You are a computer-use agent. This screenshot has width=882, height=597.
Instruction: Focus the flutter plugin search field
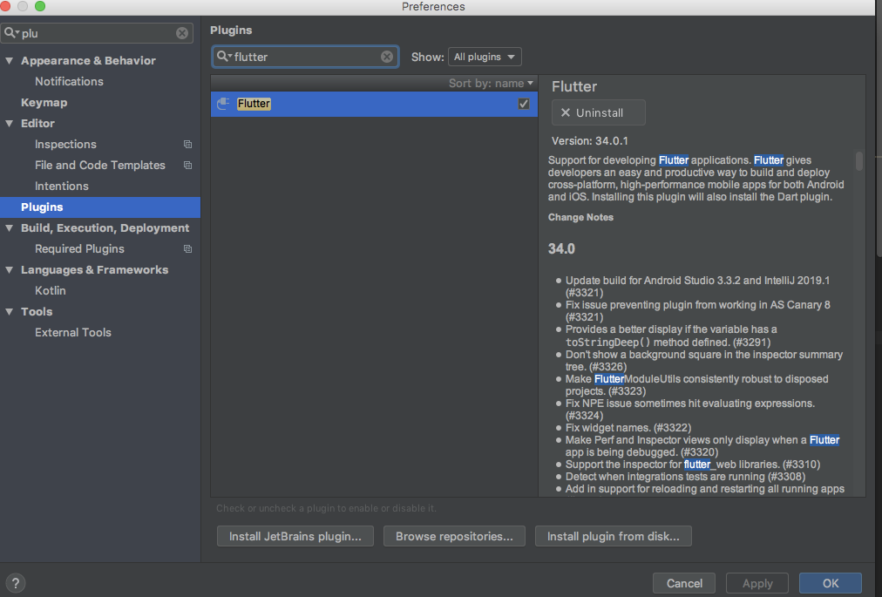click(x=305, y=57)
